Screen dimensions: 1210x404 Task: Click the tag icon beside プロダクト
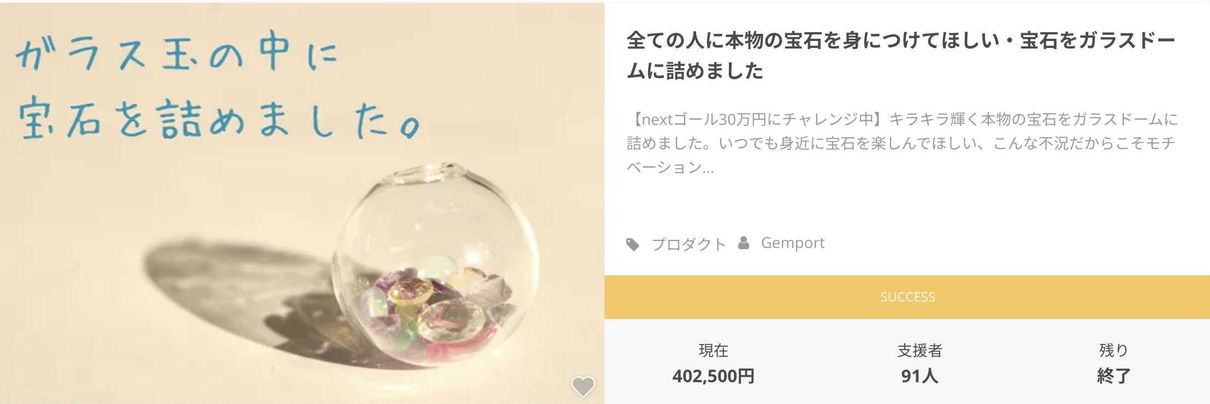point(633,244)
